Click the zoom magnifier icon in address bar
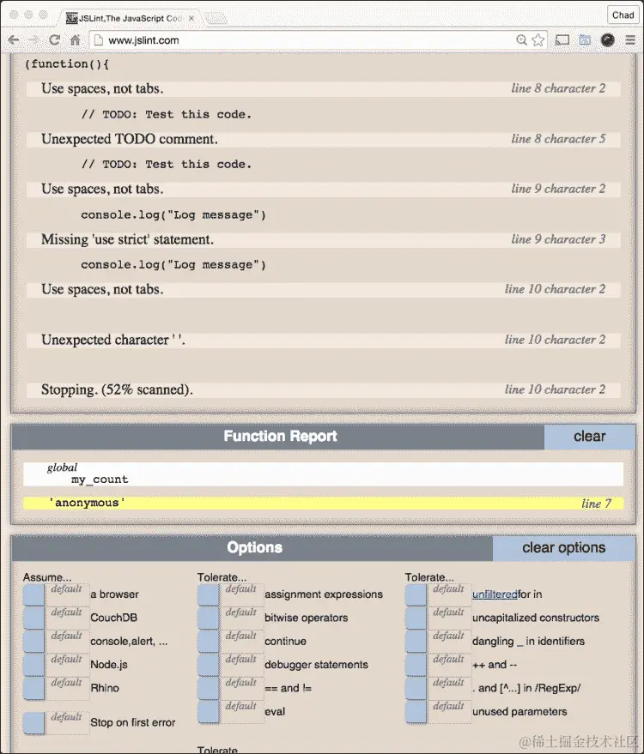The height and width of the screenshot is (754, 644). (x=521, y=40)
